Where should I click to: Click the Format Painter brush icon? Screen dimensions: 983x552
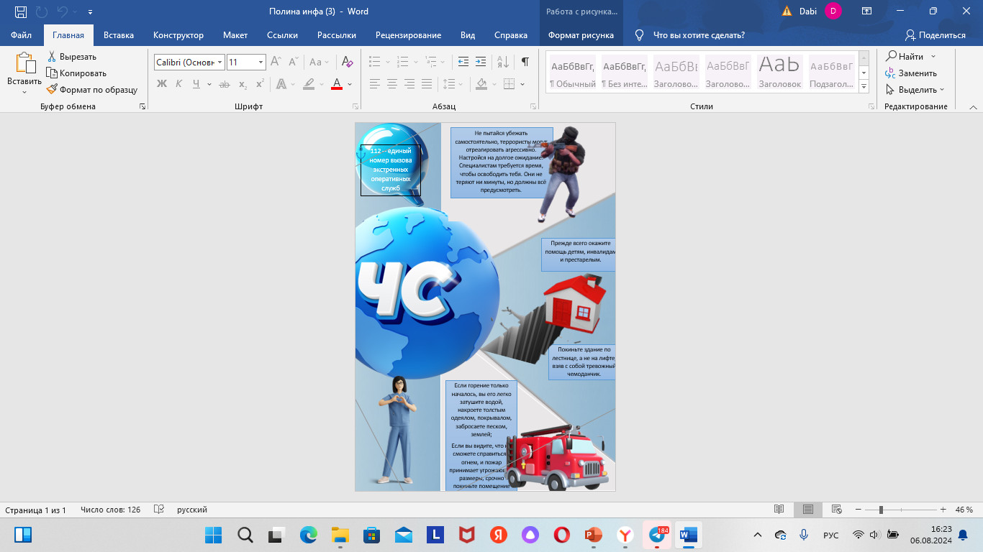tap(52, 90)
